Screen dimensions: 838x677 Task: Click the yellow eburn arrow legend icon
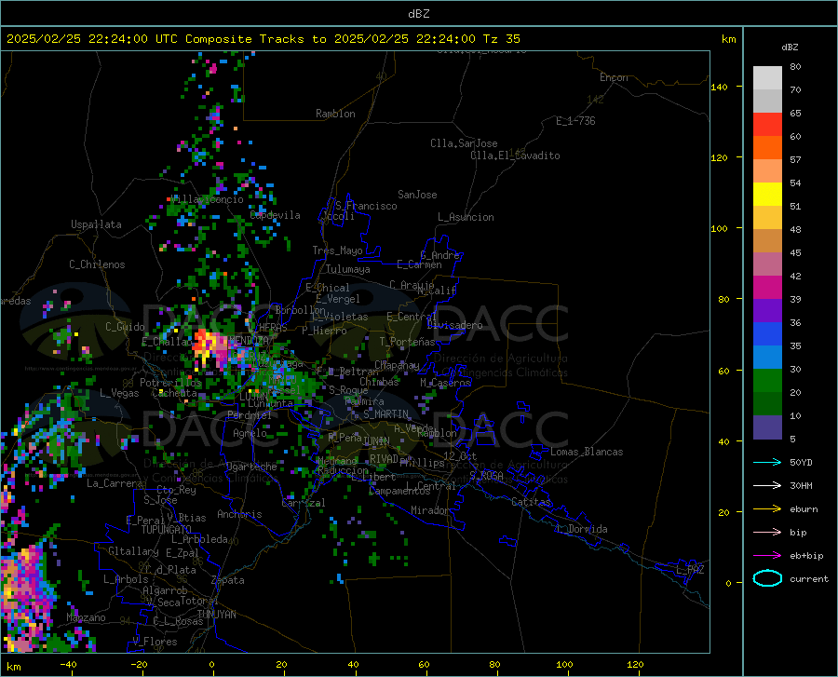pos(767,509)
